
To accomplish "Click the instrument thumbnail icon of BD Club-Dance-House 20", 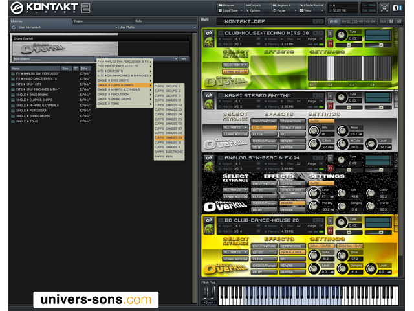I will point(209,229).
